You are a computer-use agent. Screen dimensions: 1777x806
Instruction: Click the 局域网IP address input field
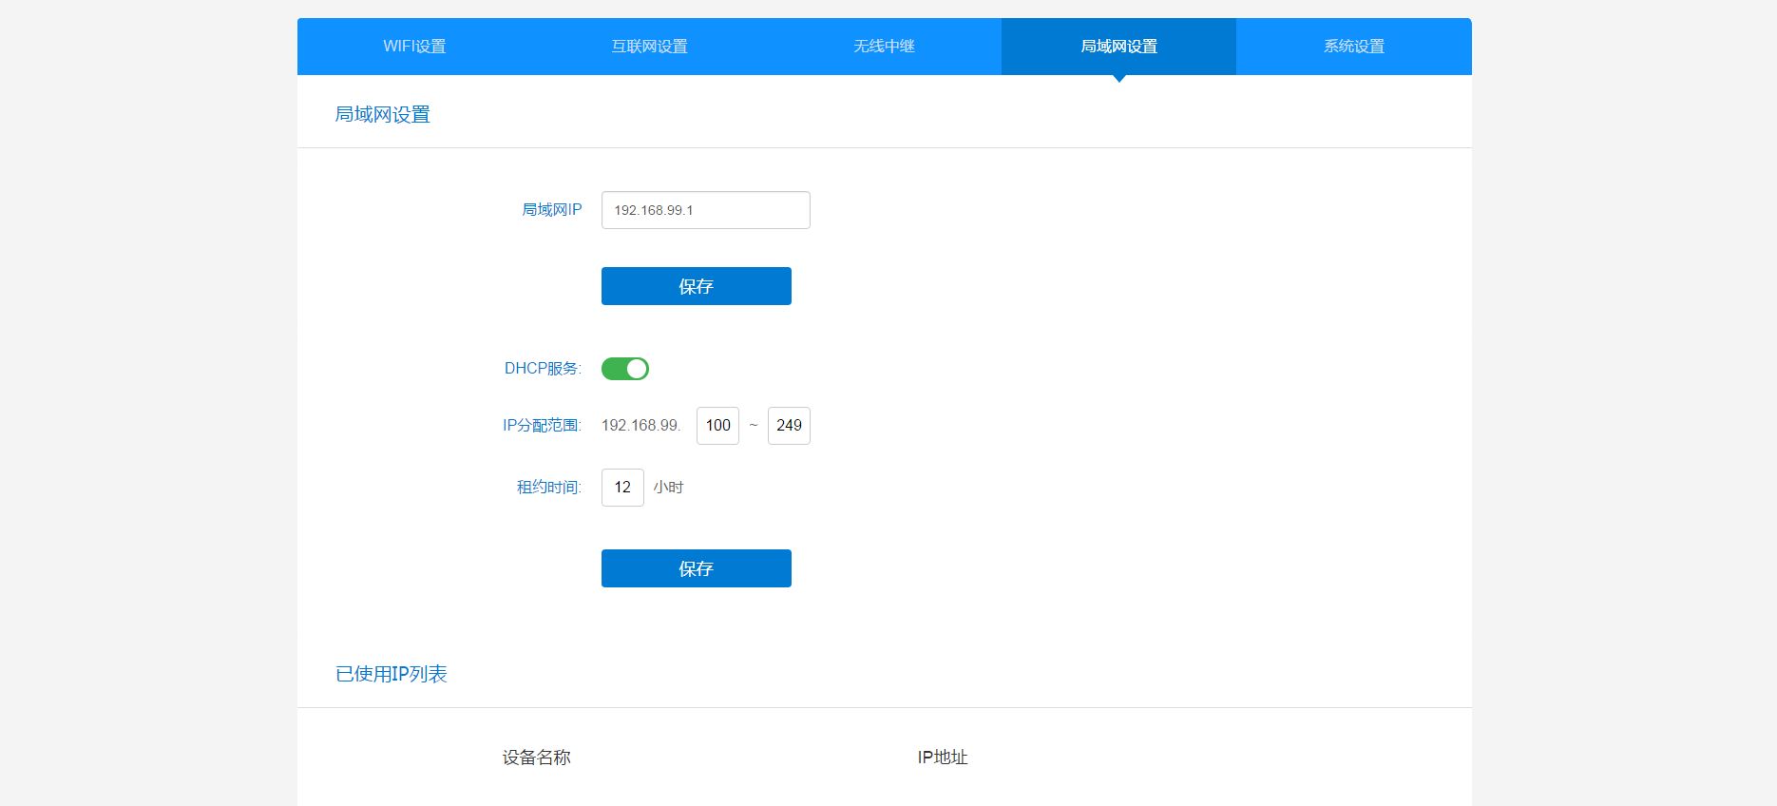tap(705, 210)
